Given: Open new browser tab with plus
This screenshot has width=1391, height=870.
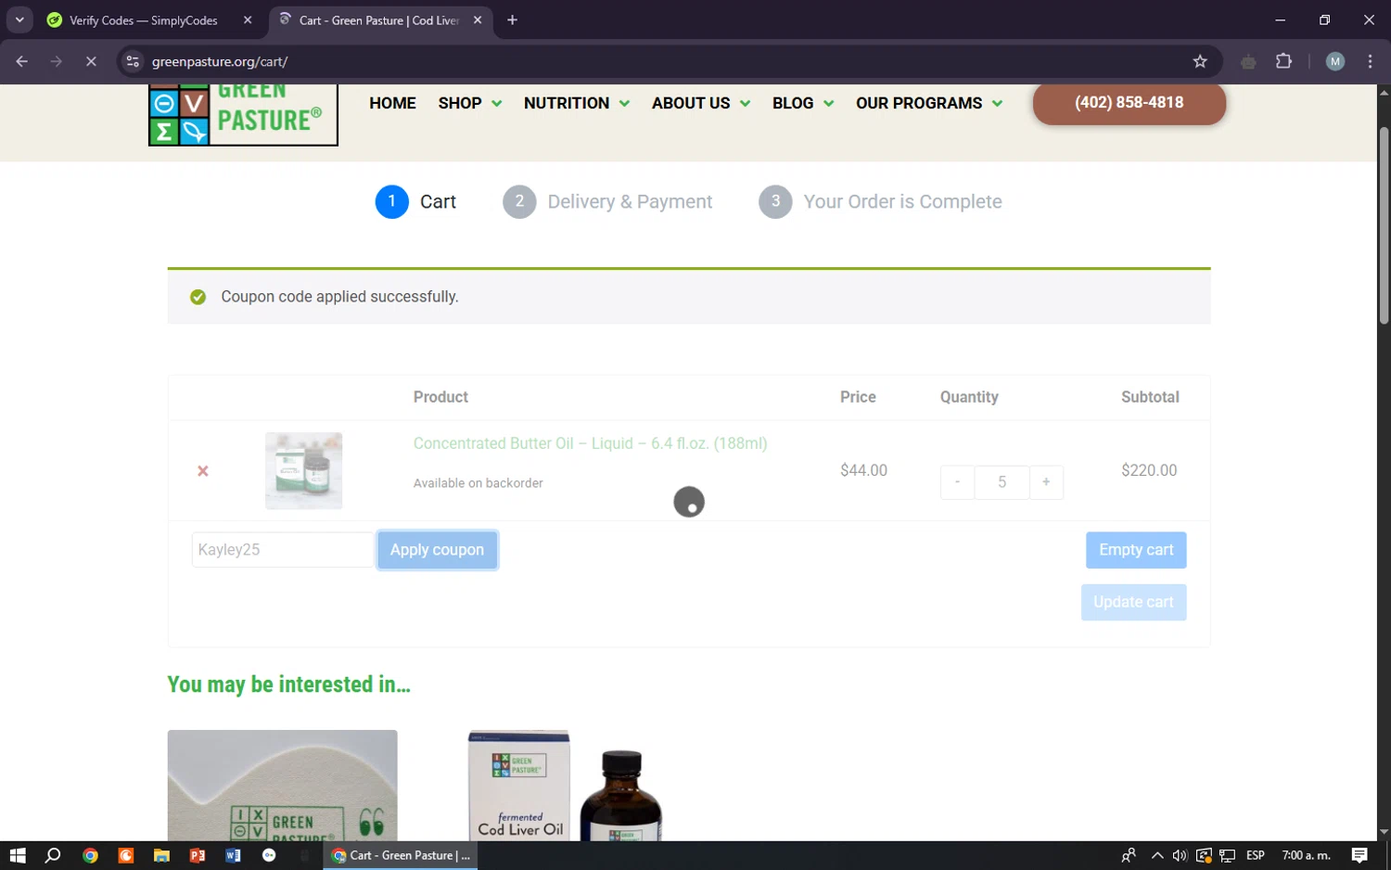Looking at the screenshot, I should (512, 19).
